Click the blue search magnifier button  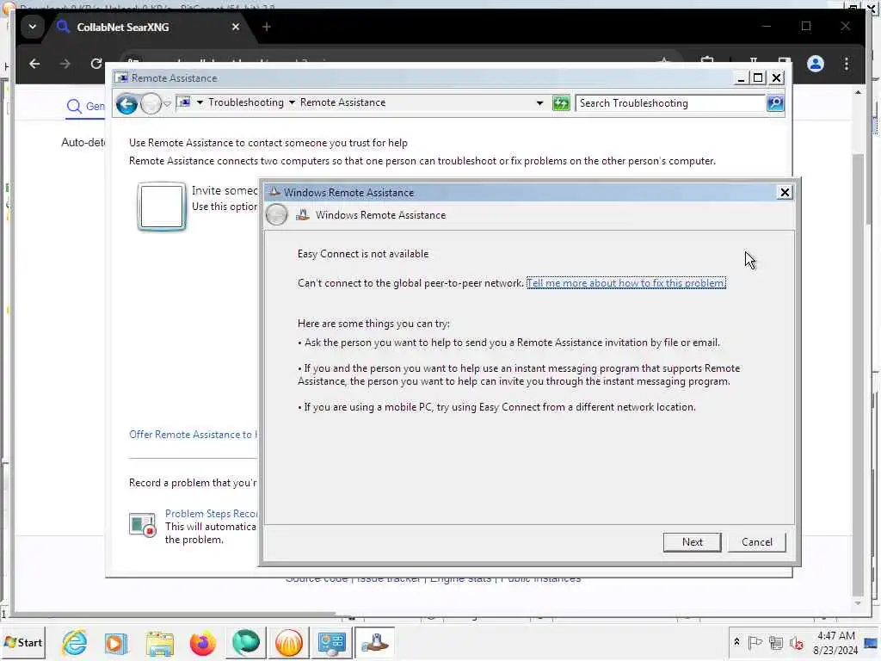[775, 103]
